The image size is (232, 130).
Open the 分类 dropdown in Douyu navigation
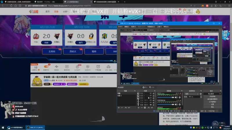click(x=65, y=12)
